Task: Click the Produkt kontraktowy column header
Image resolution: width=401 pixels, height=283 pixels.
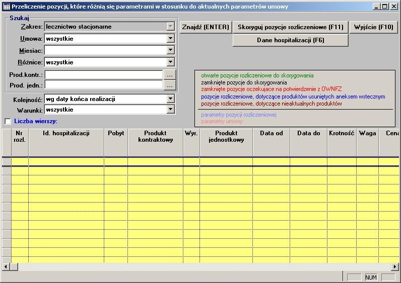Action: (156, 142)
